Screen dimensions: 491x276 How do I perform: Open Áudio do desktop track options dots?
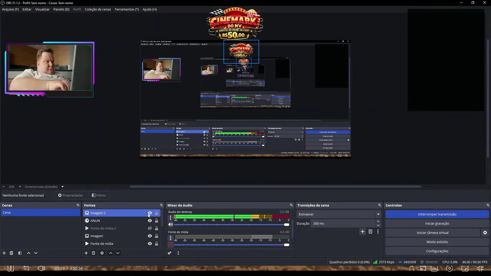pyautogui.click(x=171, y=218)
